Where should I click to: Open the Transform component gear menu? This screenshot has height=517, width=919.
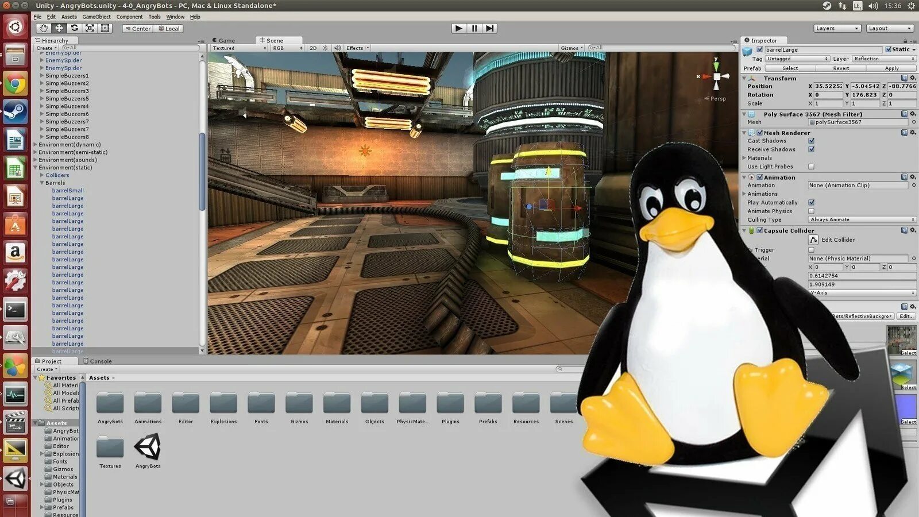913,78
